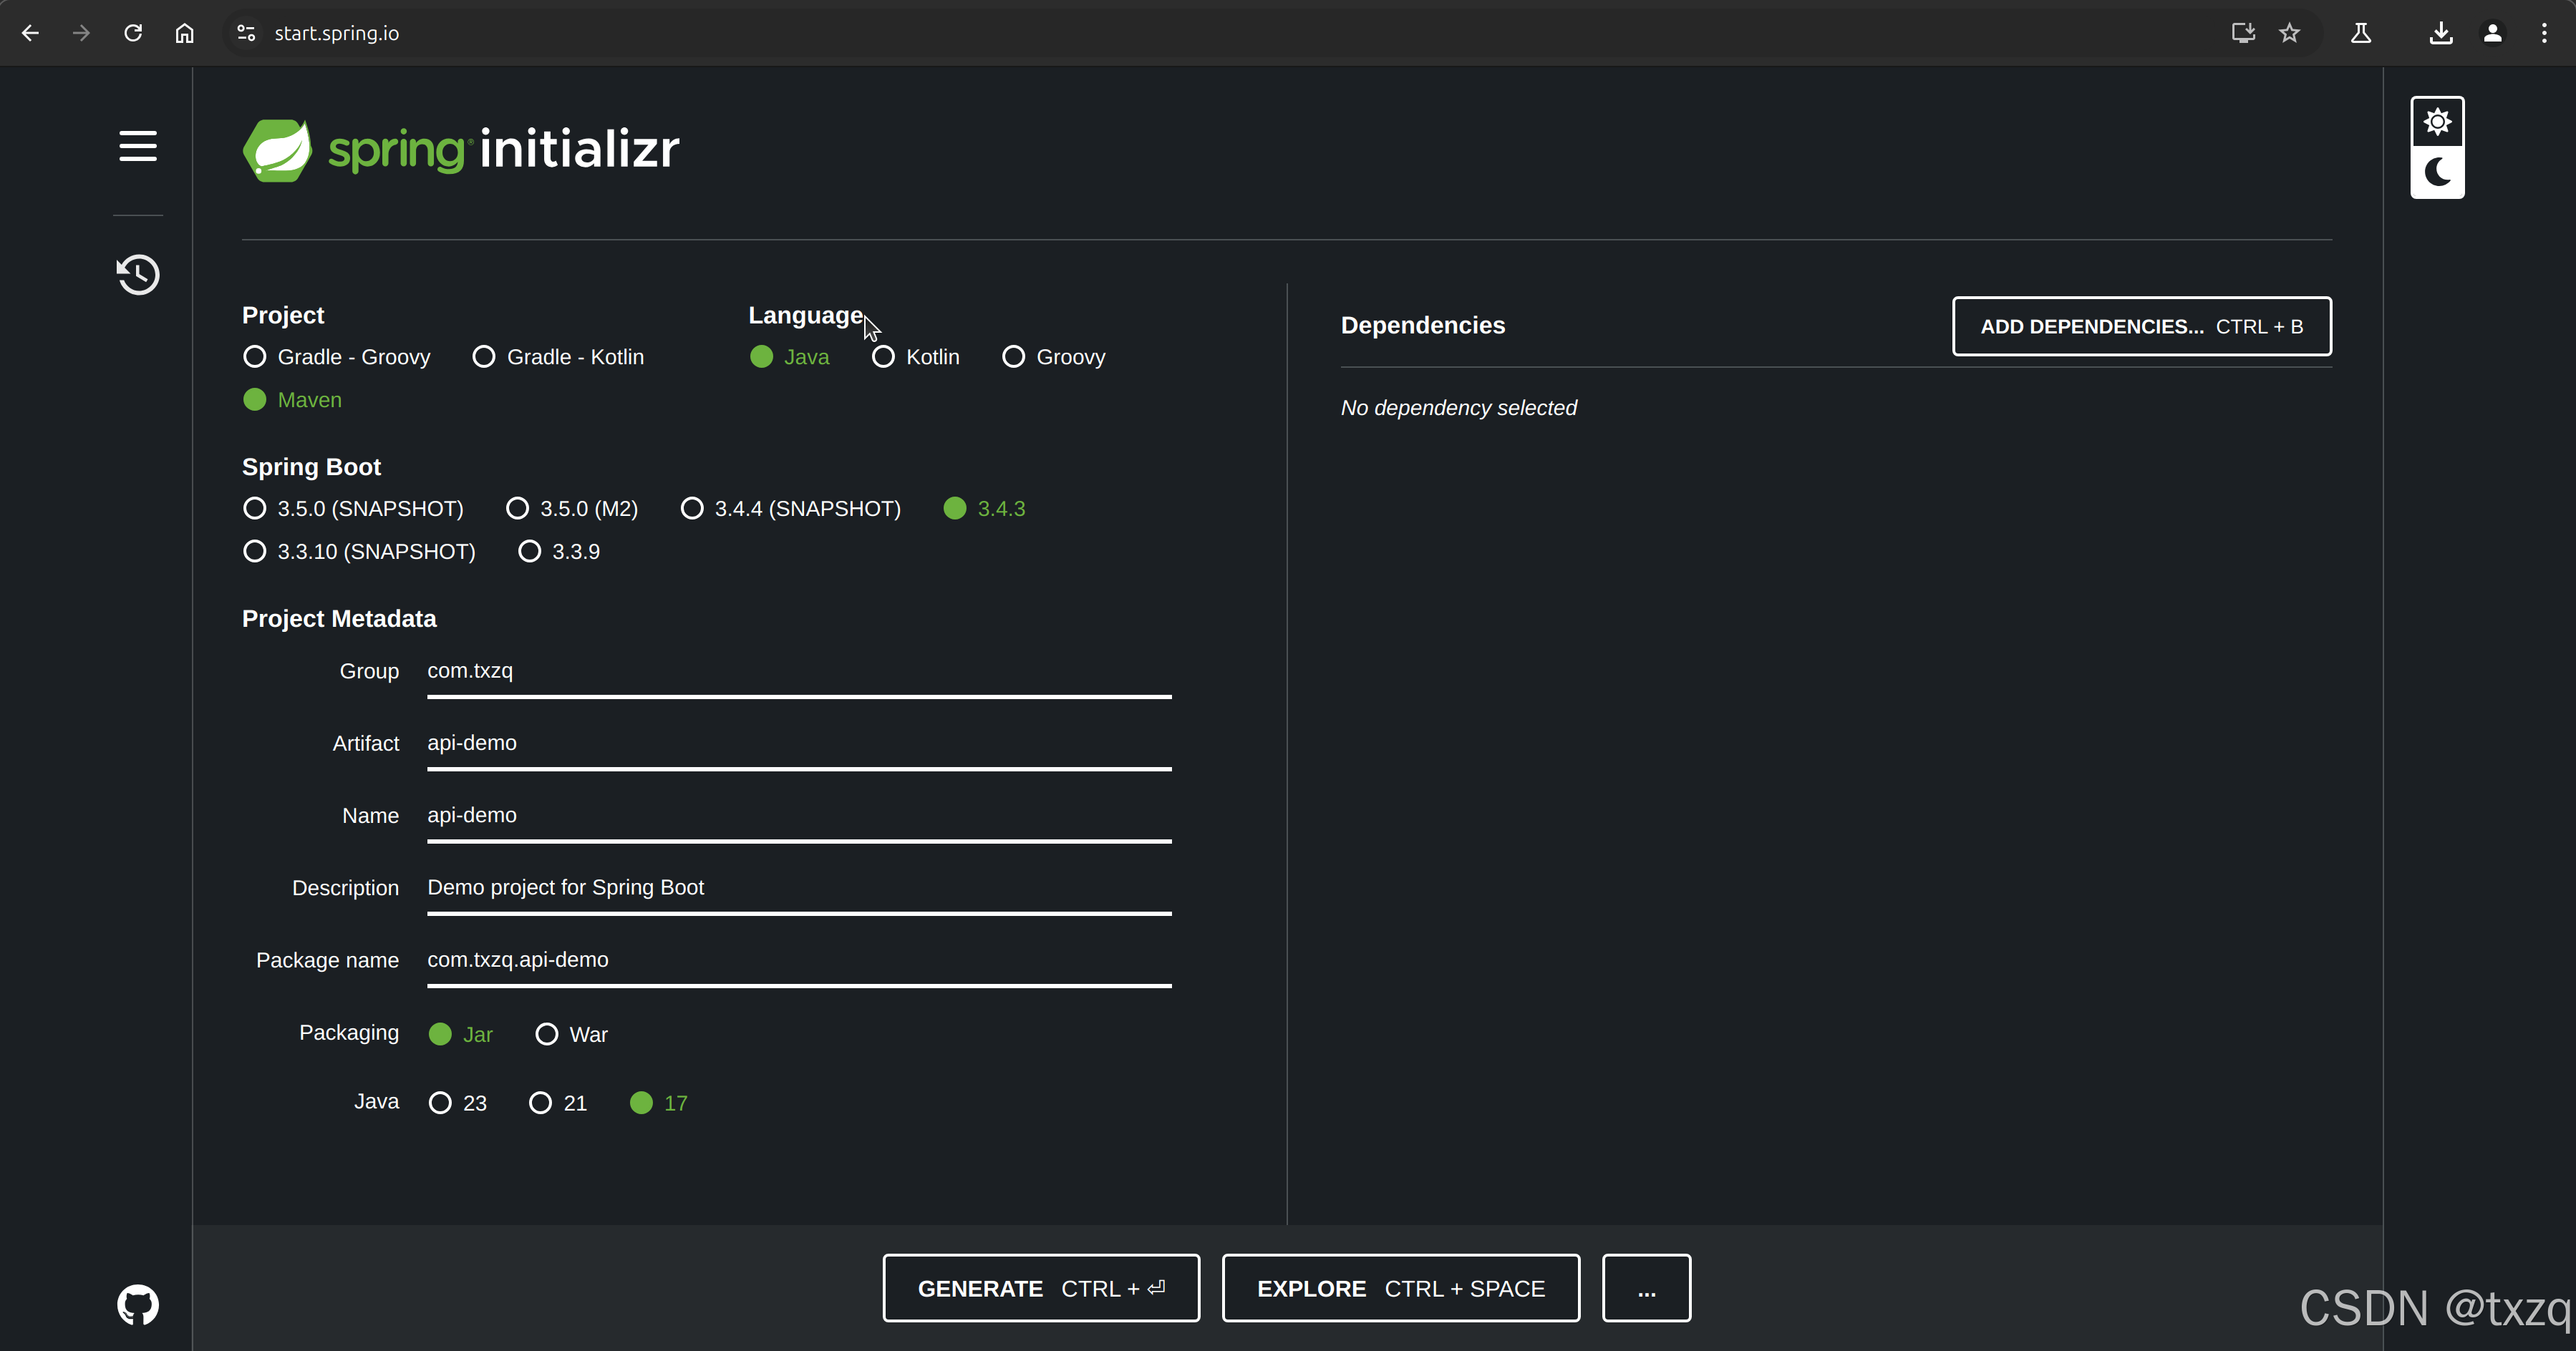Select Java version 21
Image resolution: width=2576 pixels, height=1351 pixels.
[540, 1103]
